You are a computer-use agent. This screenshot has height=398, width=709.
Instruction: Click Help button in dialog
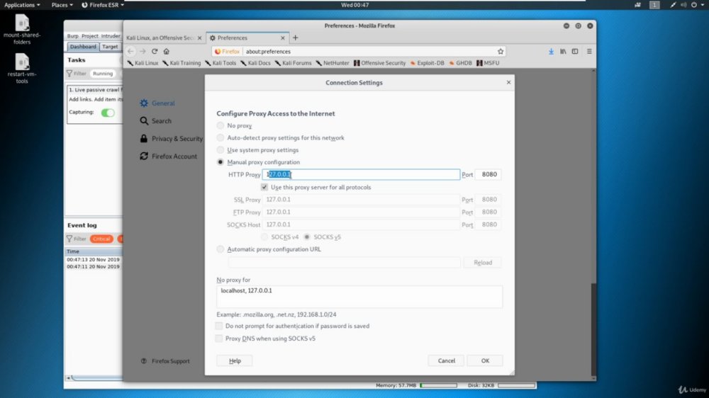[x=235, y=360]
